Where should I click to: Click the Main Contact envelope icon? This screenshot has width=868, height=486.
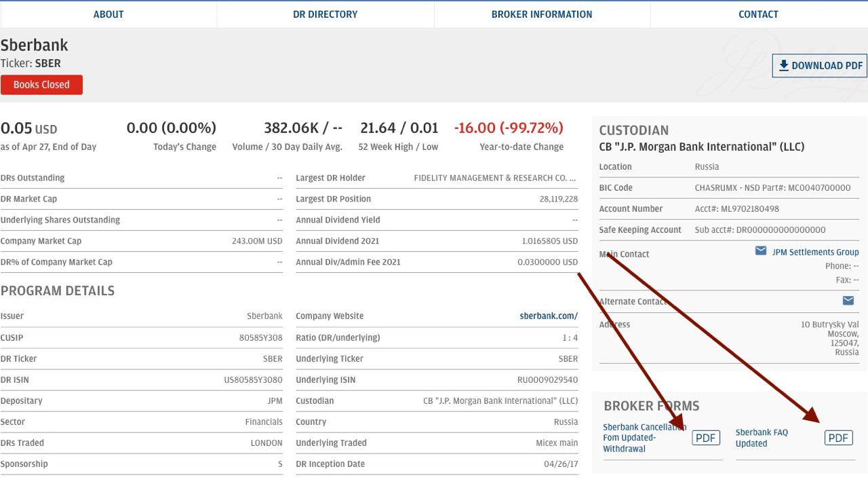(761, 251)
